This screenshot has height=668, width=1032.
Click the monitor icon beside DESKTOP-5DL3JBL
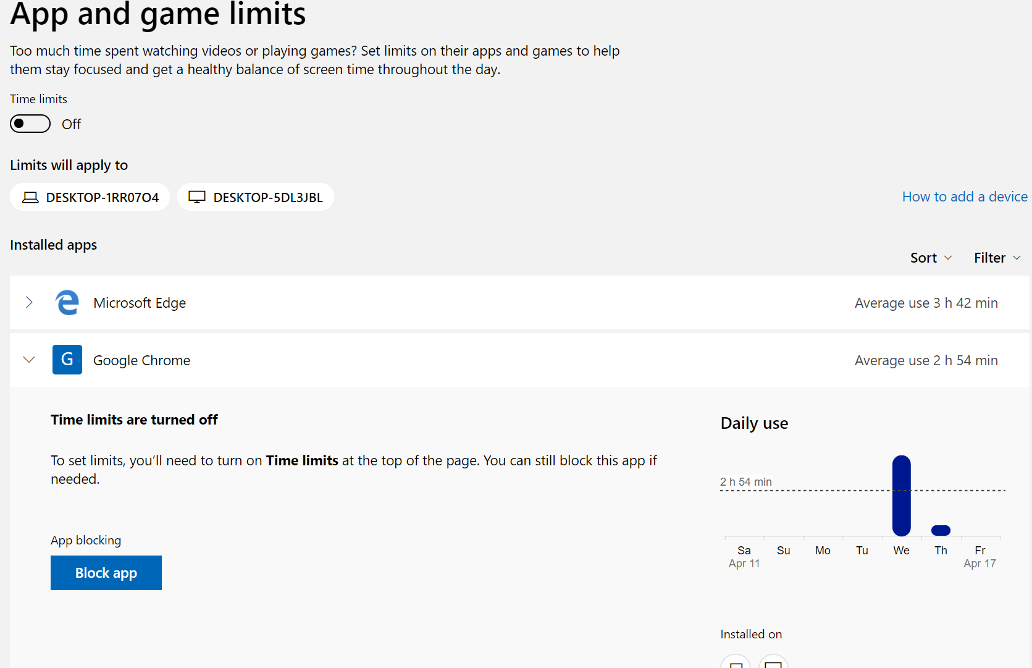pyautogui.click(x=197, y=197)
